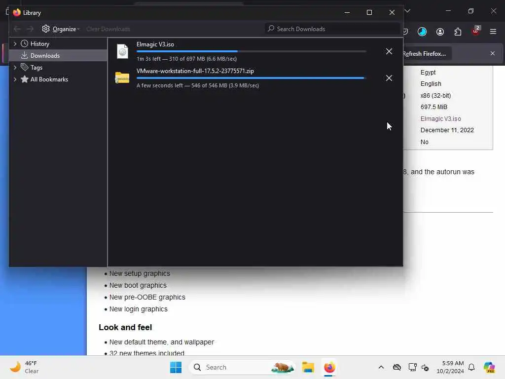Image resolution: width=505 pixels, height=379 pixels.
Task: Click the Tags label icon
Action: coord(25,67)
